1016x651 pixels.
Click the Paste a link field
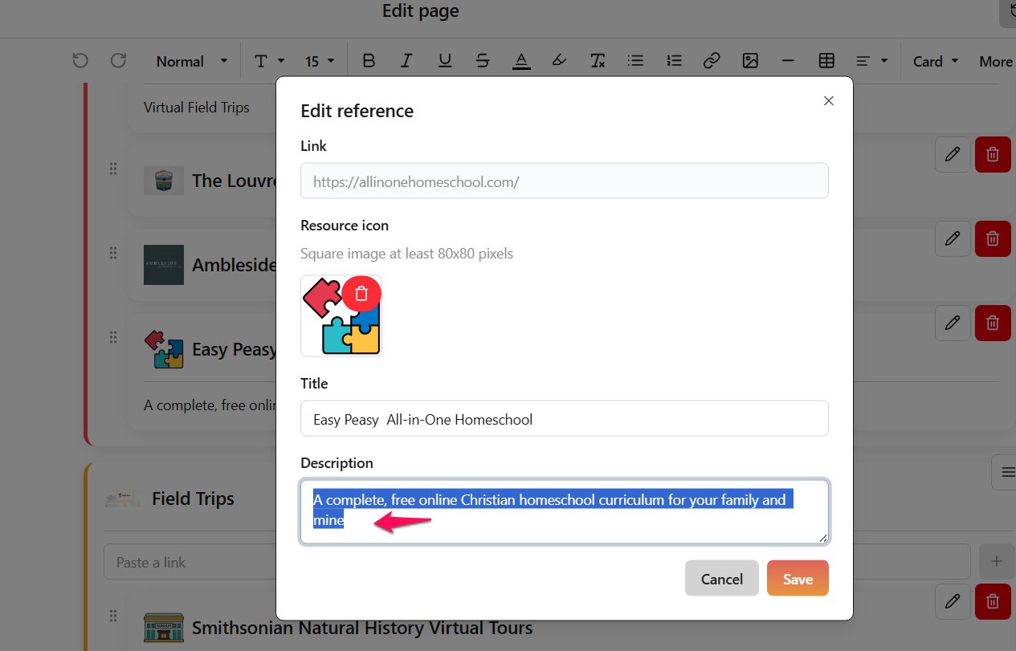[537, 562]
